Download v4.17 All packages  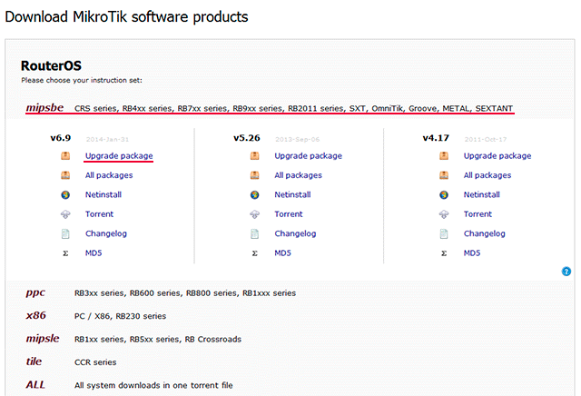pyautogui.click(x=487, y=175)
